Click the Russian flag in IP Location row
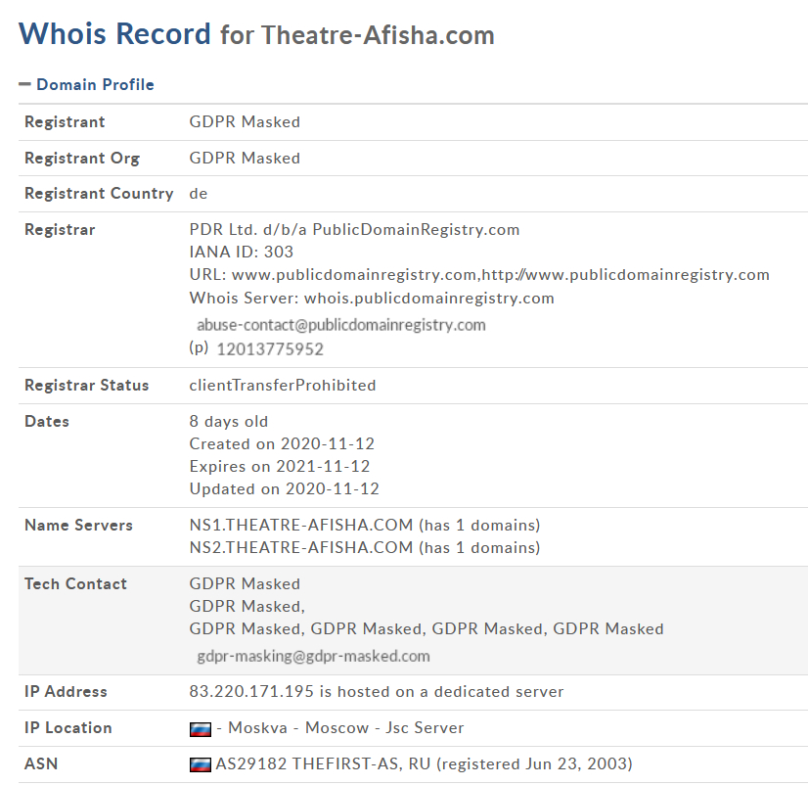808x785 pixels. click(200, 728)
